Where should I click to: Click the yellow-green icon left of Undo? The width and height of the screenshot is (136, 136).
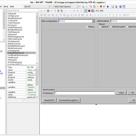click(62, 11)
